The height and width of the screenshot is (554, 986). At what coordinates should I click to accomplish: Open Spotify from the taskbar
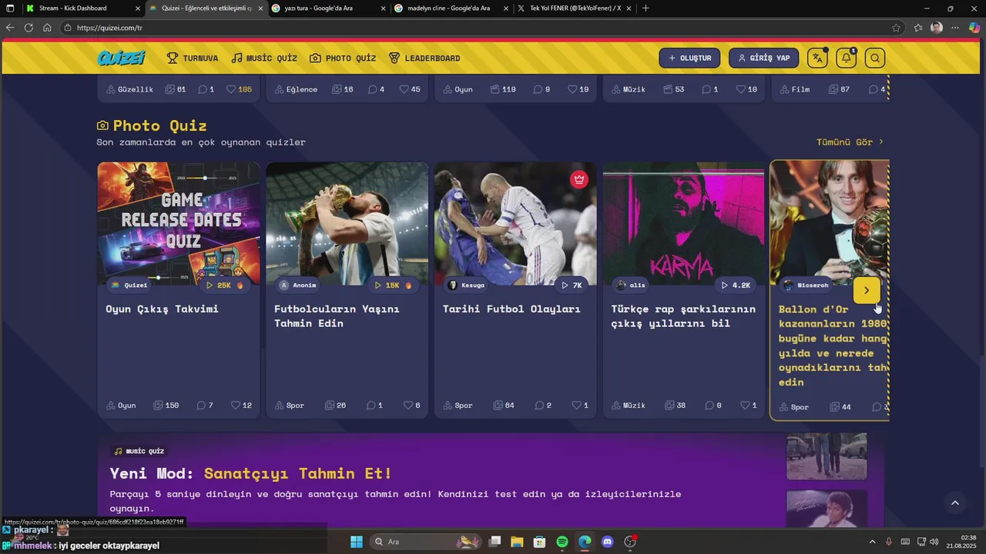pos(562,542)
